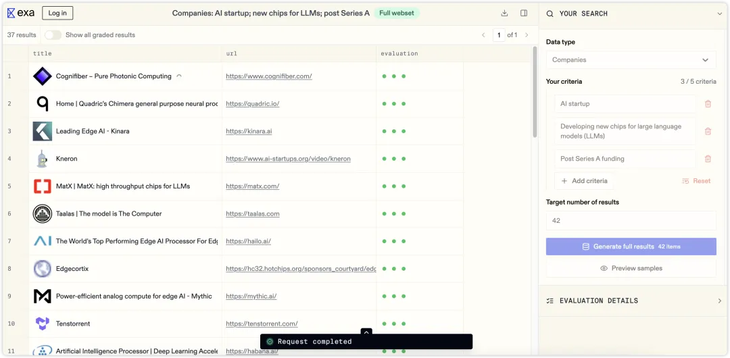Delete the AI startup criterion
Viewport: 730px width, 358px height.
point(708,104)
